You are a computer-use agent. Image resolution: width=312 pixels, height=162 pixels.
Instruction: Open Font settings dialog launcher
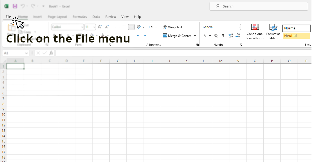pyautogui.click(x=110, y=45)
